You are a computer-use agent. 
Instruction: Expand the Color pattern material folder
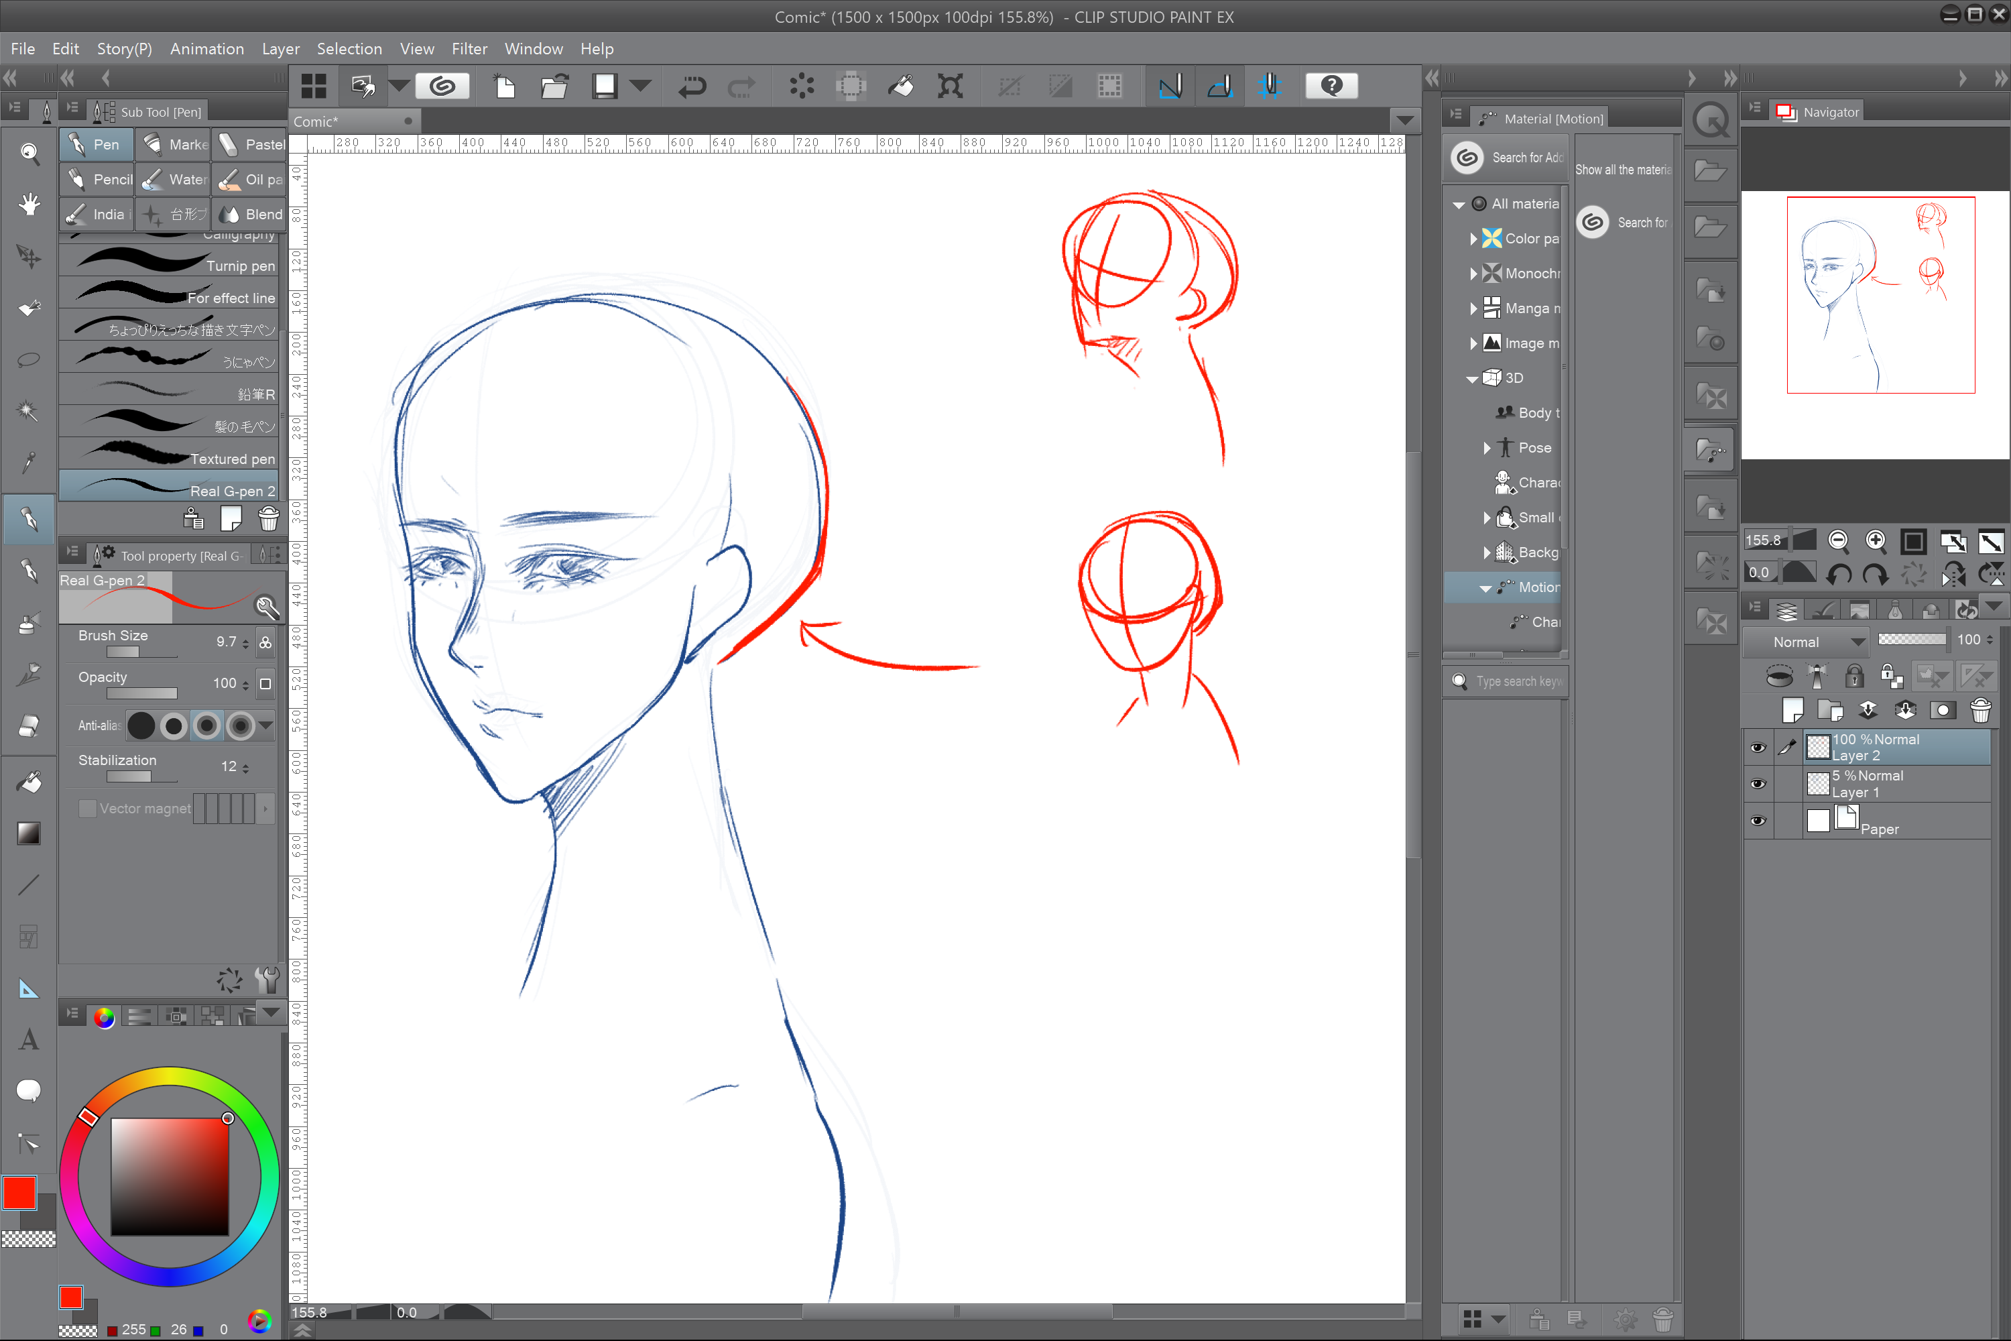tap(1473, 239)
